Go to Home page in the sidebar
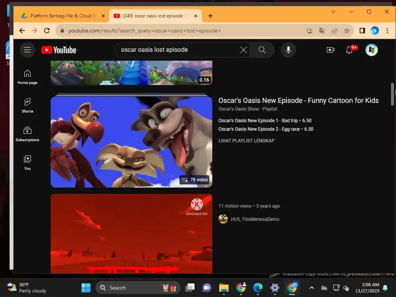Image resolution: width=396 pixels, height=297 pixels. click(x=27, y=77)
